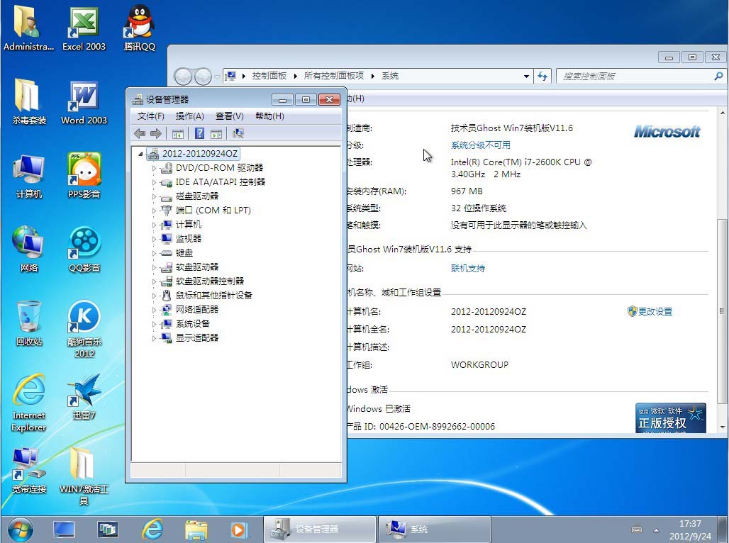Click the 所有控制面板项 breadcrumb

[x=334, y=76]
